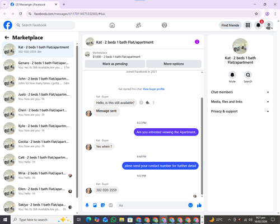Open the Windows Start menu

point(5,220)
